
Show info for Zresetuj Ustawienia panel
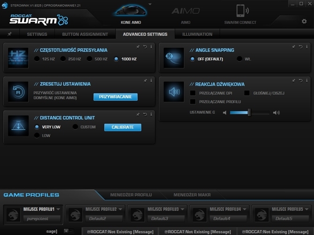pos(151,80)
